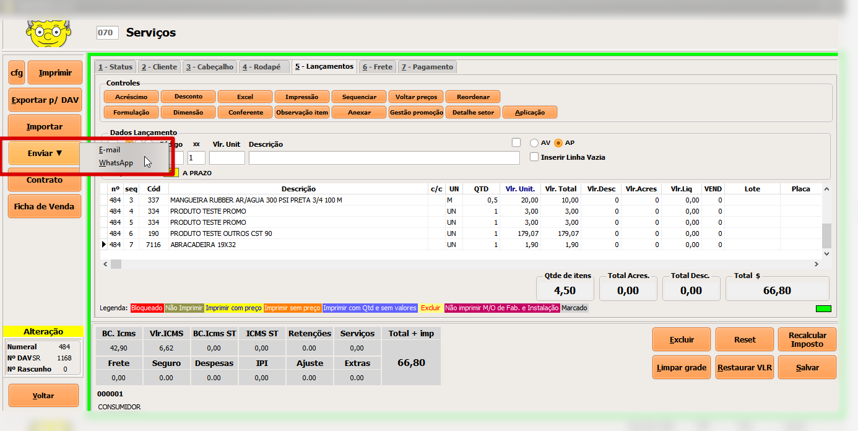Click the Excel export button
The width and height of the screenshot is (858, 431).
[245, 97]
